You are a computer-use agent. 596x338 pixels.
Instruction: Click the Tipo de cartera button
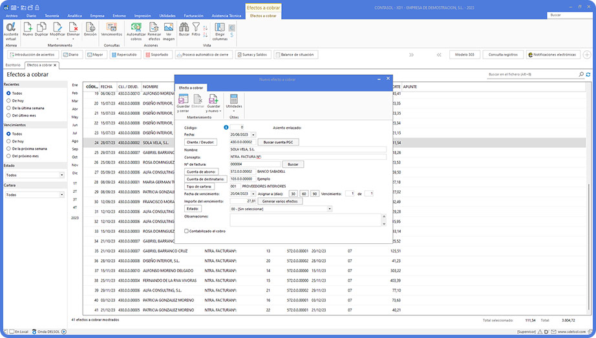(199, 186)
